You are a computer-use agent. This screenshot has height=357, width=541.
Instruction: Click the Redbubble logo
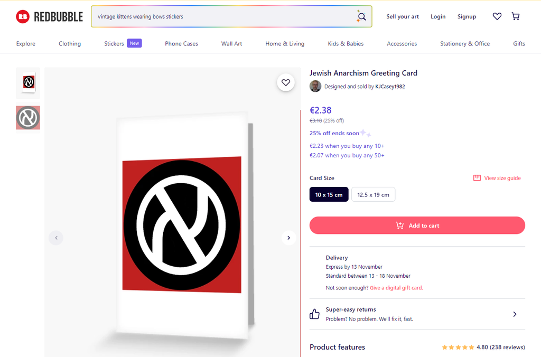pos(49,17)
